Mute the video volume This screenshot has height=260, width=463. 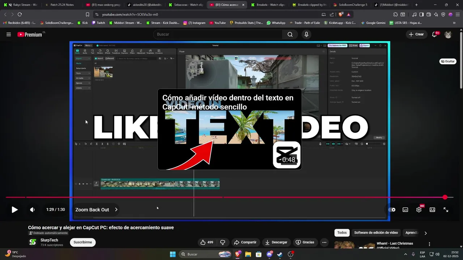tap(32, 209)
